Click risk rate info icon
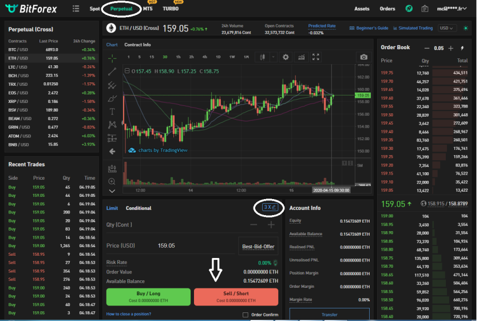The width and height of the screenshot is (479, 321). (x=275, y=263)
